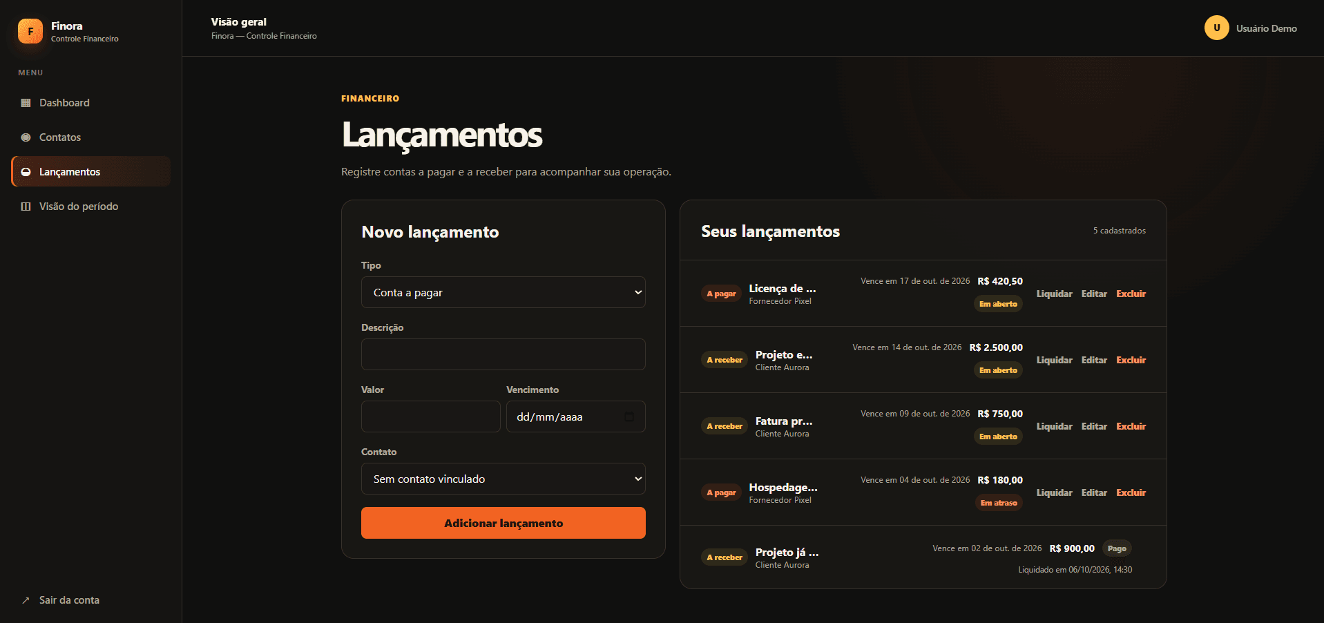The width and height of the screenshot is (1324, 623).
Task: Click the Em atraso status badge
Action: pos(999,503)
